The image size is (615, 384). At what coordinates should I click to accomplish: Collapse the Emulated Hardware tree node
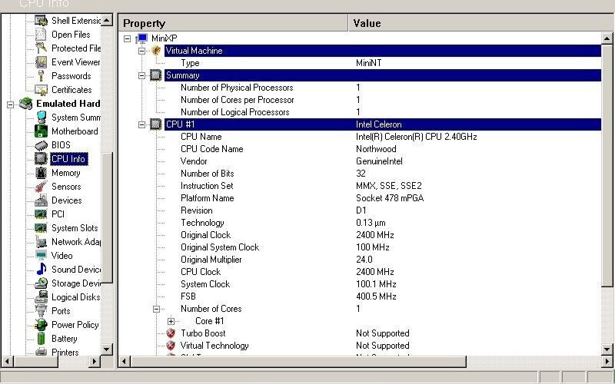[11, 104]
